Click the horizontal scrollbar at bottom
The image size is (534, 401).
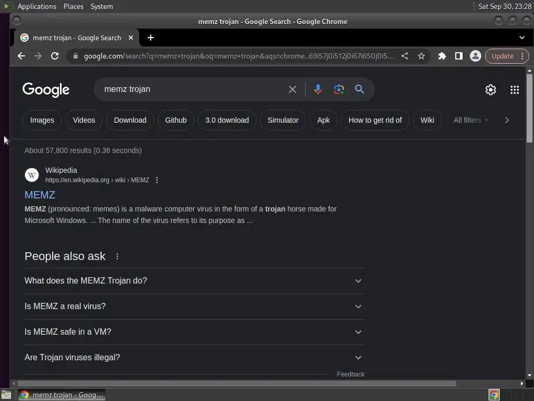point(237,384)
